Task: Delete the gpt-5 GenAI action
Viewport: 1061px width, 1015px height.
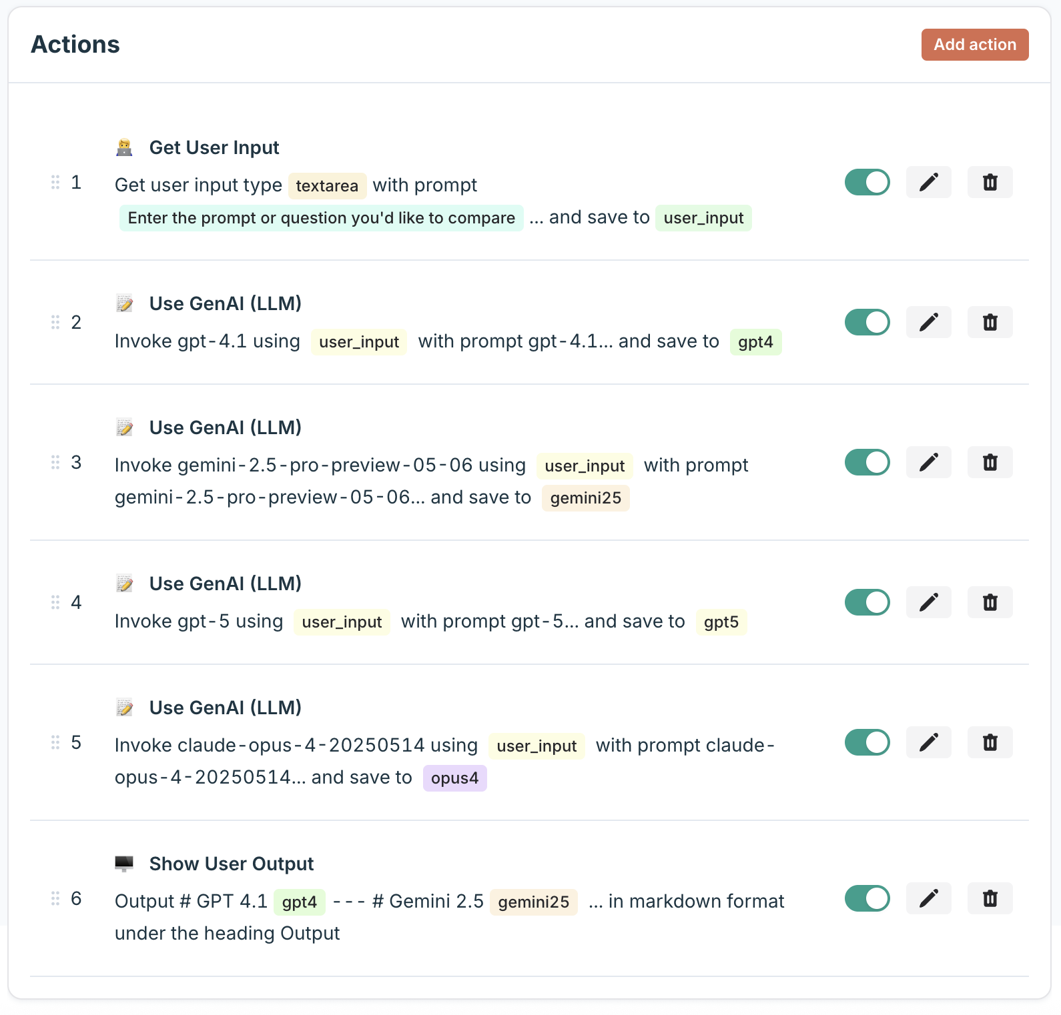Action: pyautogui.click(x=990, y=602)
